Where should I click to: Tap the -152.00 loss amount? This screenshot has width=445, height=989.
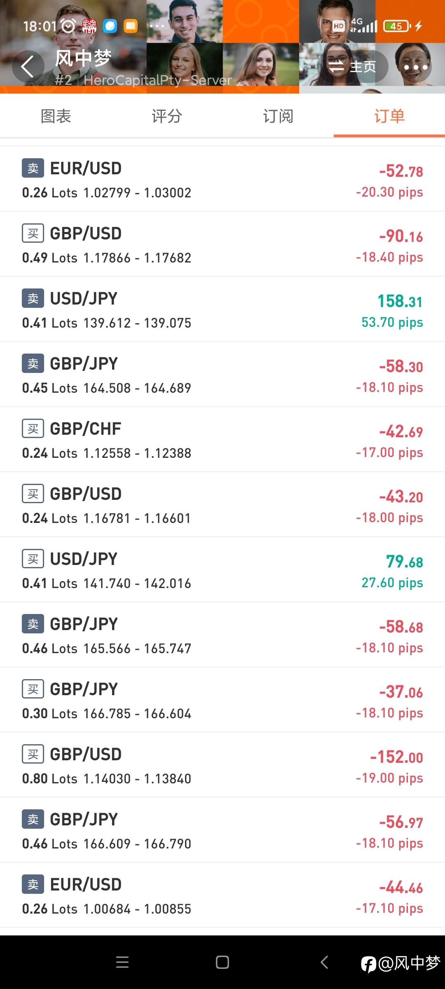tap(396, 757)
